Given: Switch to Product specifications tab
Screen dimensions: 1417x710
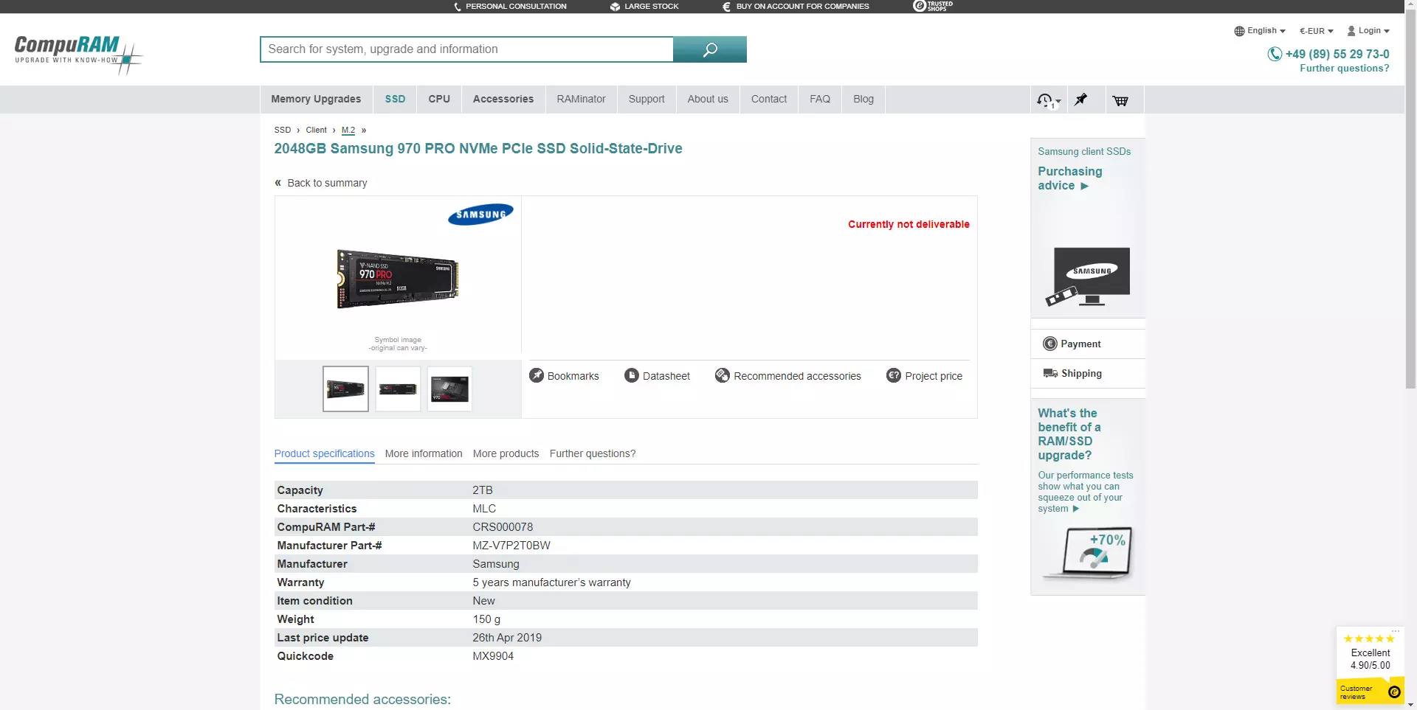Looking at the screenshot, I should [x=324, y=453].
